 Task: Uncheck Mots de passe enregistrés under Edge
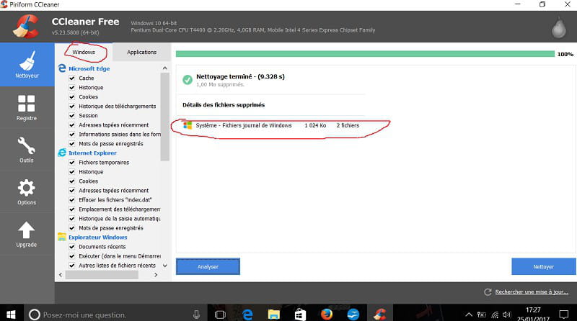[72, 144]
